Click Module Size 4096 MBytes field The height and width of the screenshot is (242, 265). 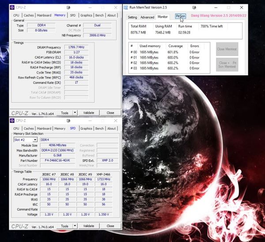(x=57, y=145)
